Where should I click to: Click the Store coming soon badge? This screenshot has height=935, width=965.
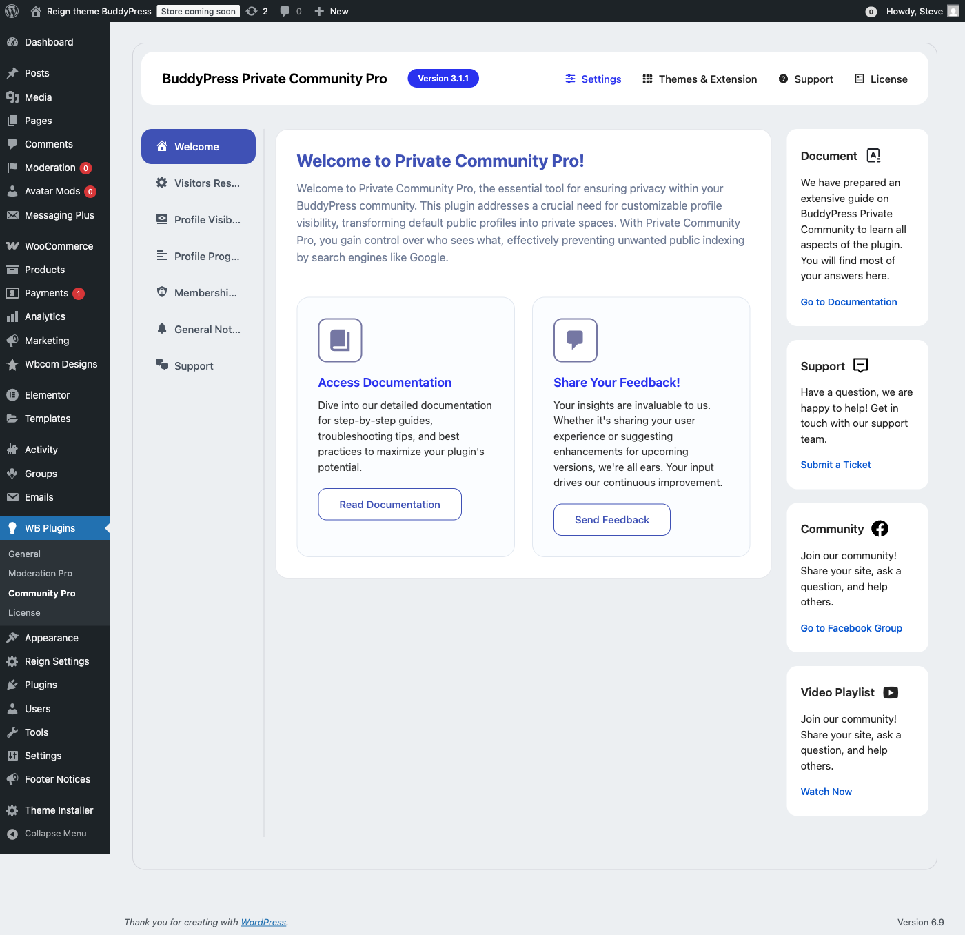[x=198, y=11]
